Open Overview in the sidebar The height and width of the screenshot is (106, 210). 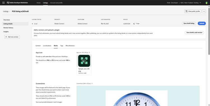[x=6, y=20]
